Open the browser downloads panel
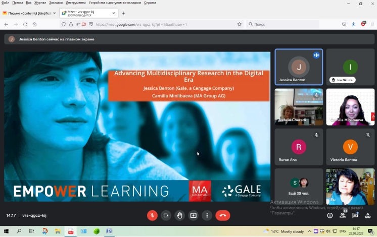377x237 pixels. pos(353,24)
